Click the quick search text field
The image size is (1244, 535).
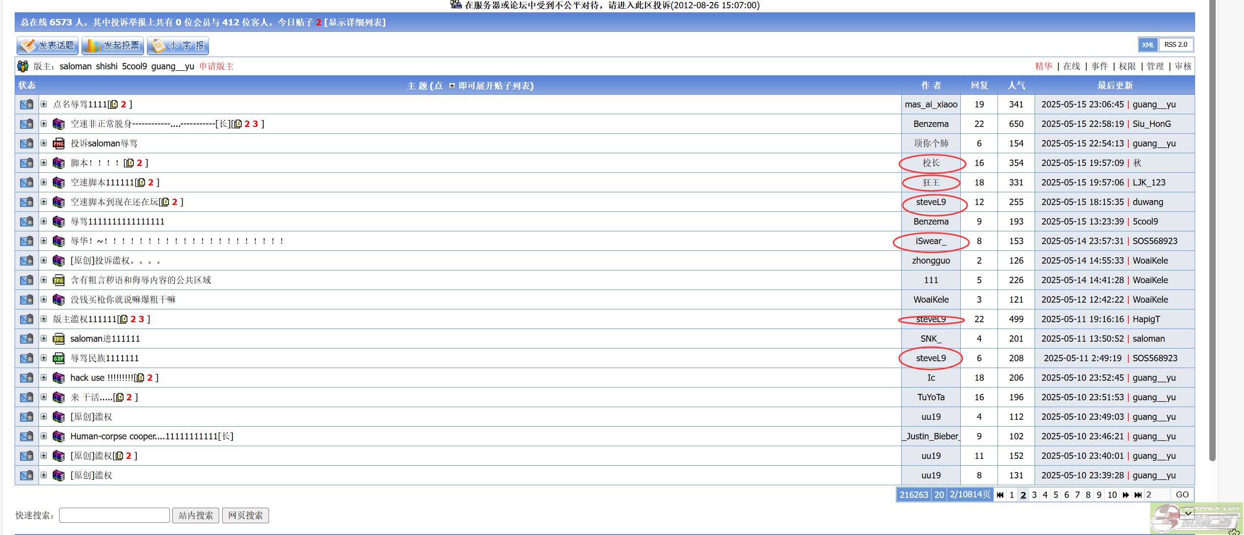114,515
